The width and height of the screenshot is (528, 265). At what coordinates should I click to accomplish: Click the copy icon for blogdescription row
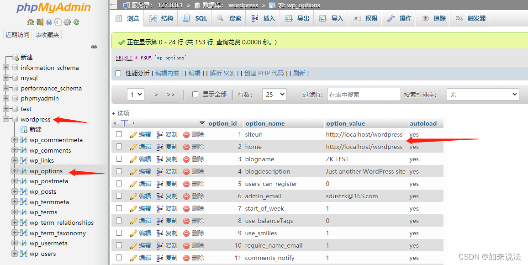pyautogui.click(x=160, y=172)
